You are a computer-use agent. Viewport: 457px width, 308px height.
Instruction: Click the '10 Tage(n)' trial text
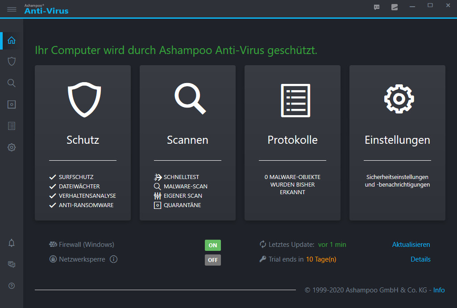[x=321, y=259]
